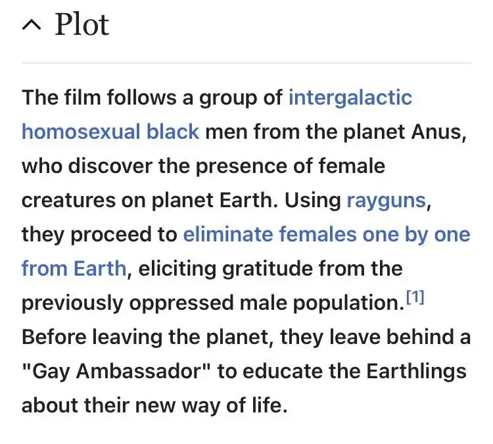Screen dimensions: 493x444
Task: Tap the Plot section heading
Action: click(82, 25)
